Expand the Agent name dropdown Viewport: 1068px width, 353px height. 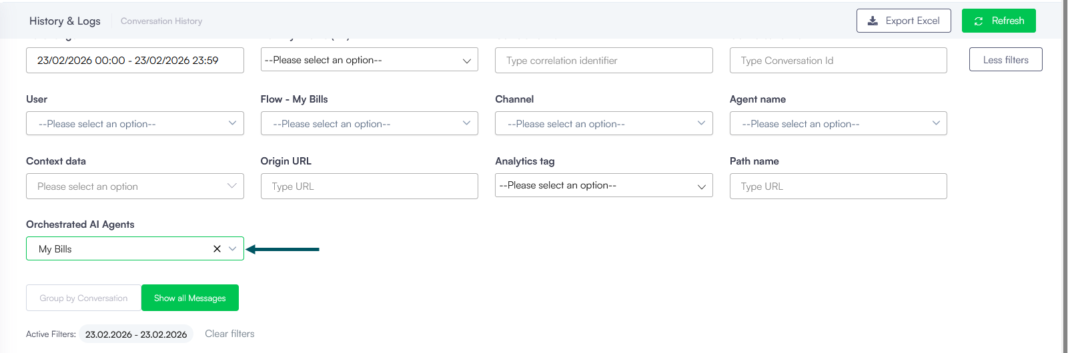838,124
